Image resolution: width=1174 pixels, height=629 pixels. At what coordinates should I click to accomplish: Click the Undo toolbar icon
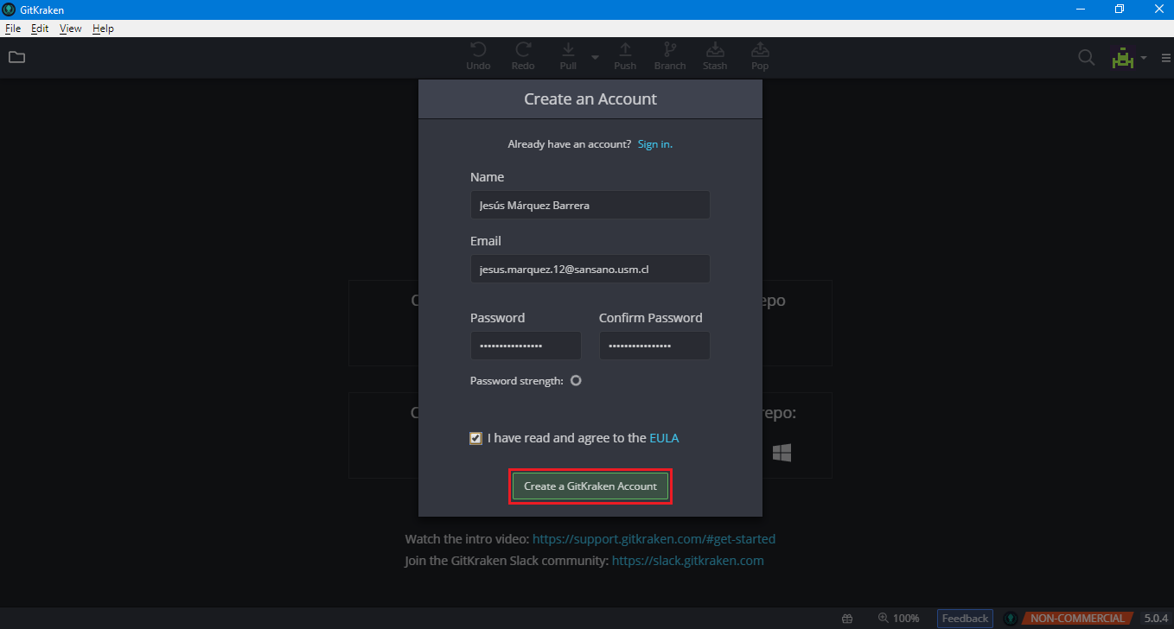478,50
